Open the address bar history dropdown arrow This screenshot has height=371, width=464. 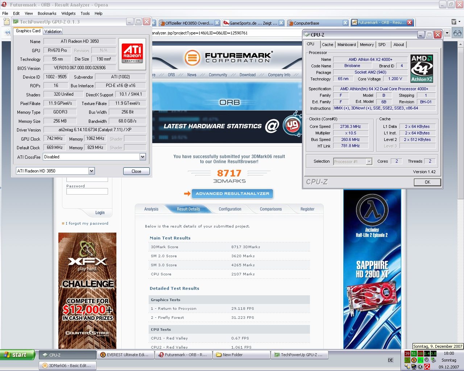pos(447,33)
